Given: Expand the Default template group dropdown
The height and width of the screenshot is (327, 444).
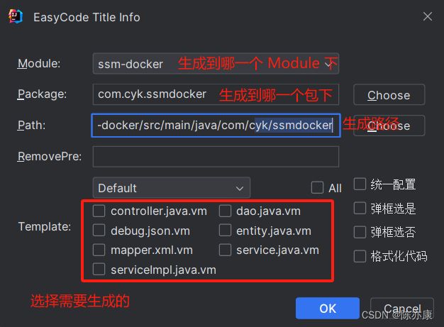Looking at the screenshot, I should point(172,188).
